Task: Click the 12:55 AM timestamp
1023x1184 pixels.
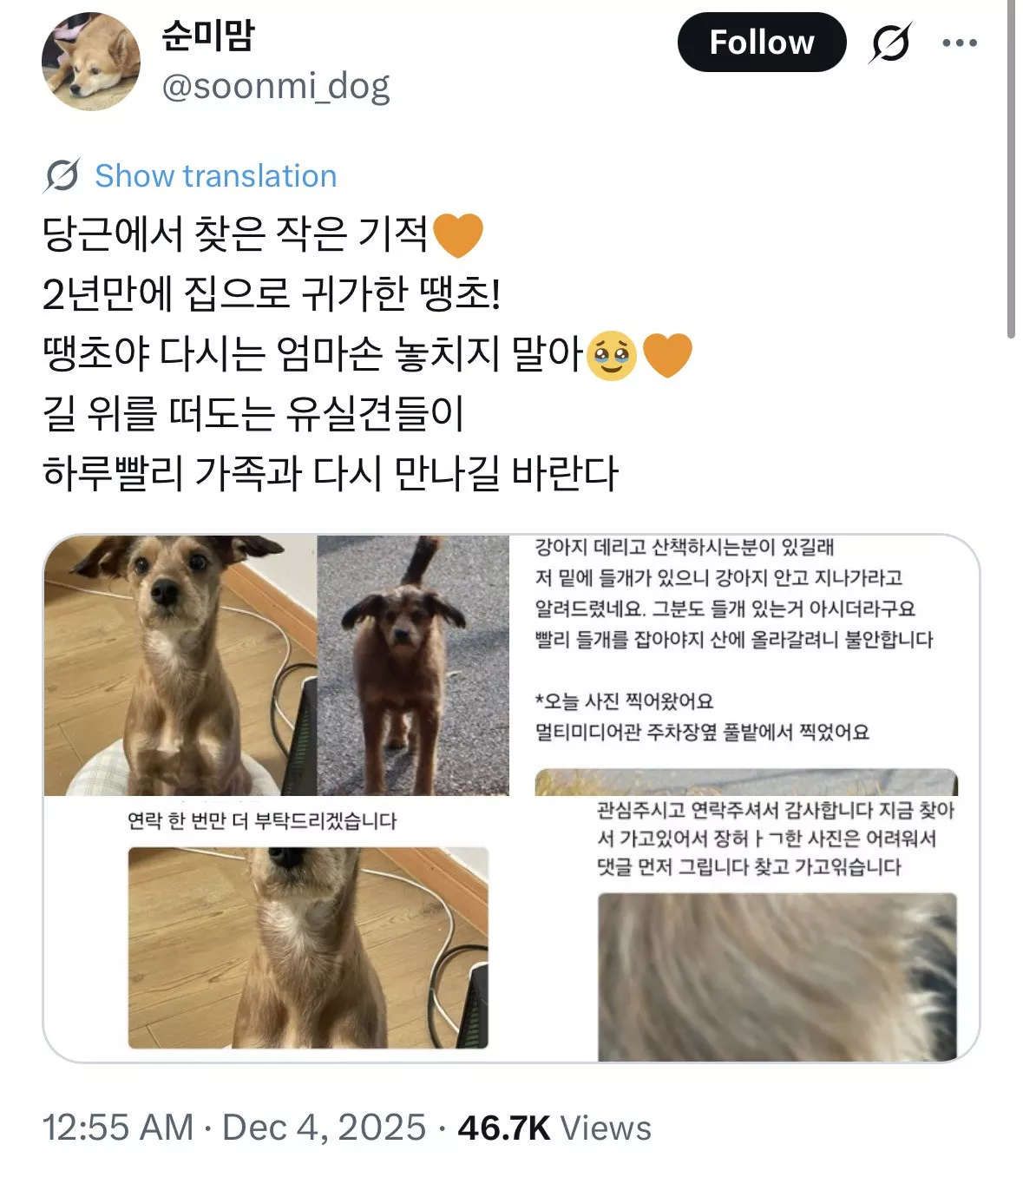Action: tap(118, 1128)
